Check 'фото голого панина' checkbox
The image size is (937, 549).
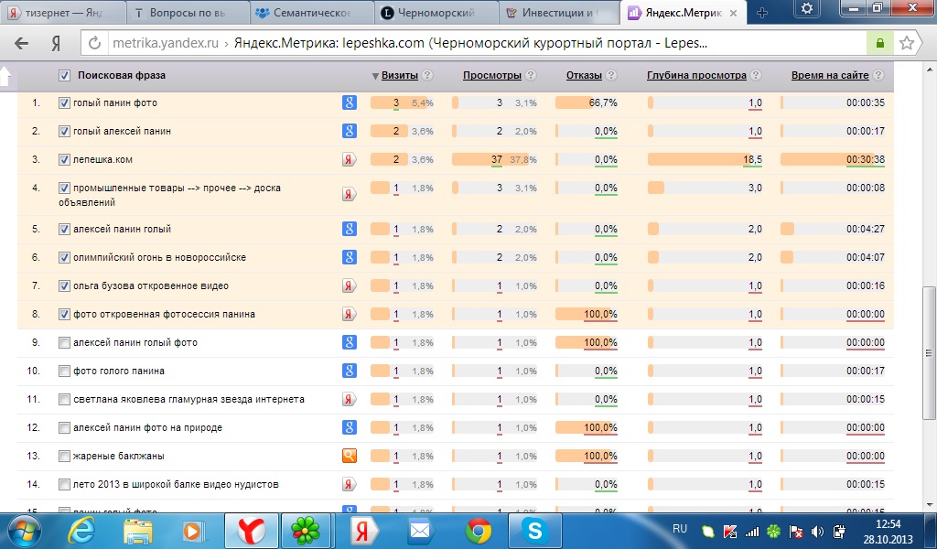pyautogui.click(x=64, y=371)
